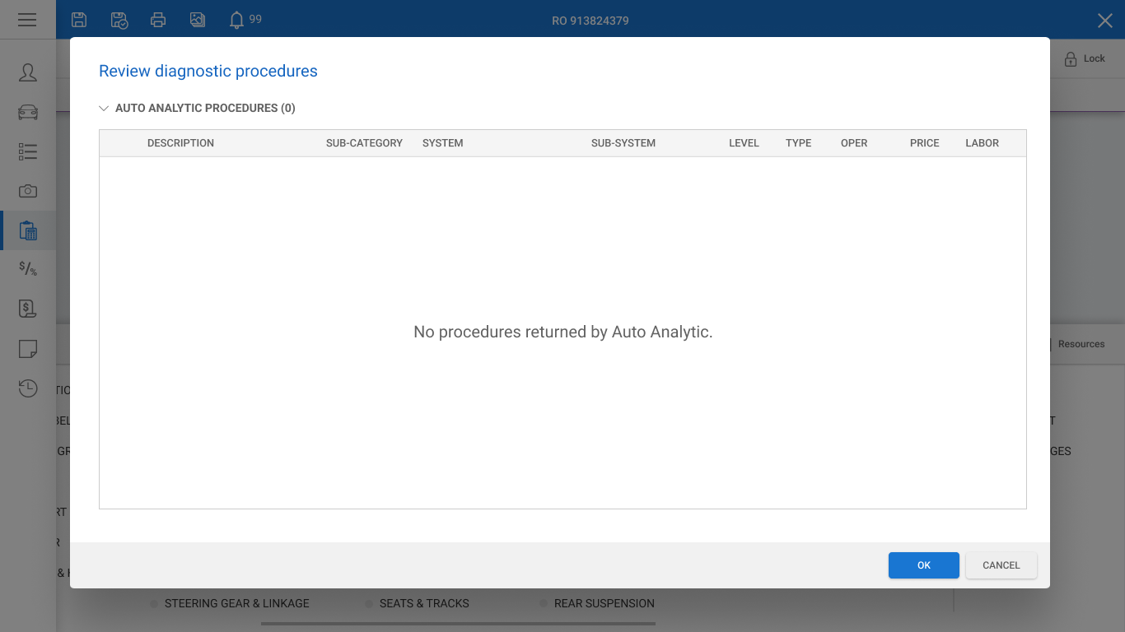Click the LEVEL column header
Viewport: 1125px width, 632px height.
coord(744,143)
